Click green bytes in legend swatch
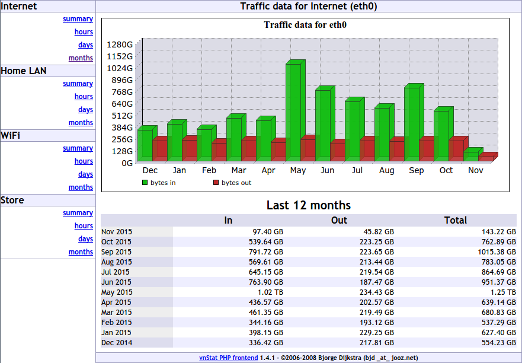The width and height of the screenshot is (522, 363). click(x=145, y=183)
